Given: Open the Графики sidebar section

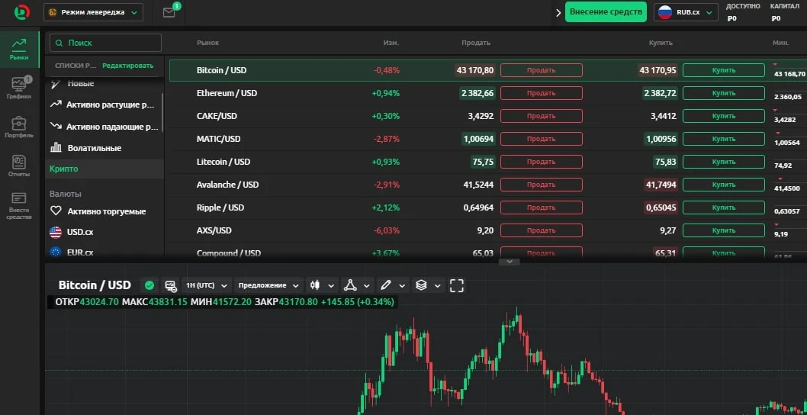Looking at the screenshot, I should click(x=19, y=88).
